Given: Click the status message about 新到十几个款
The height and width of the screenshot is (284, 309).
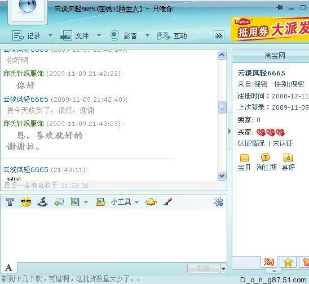Looking at the screenshot, I should coord(70,278).
